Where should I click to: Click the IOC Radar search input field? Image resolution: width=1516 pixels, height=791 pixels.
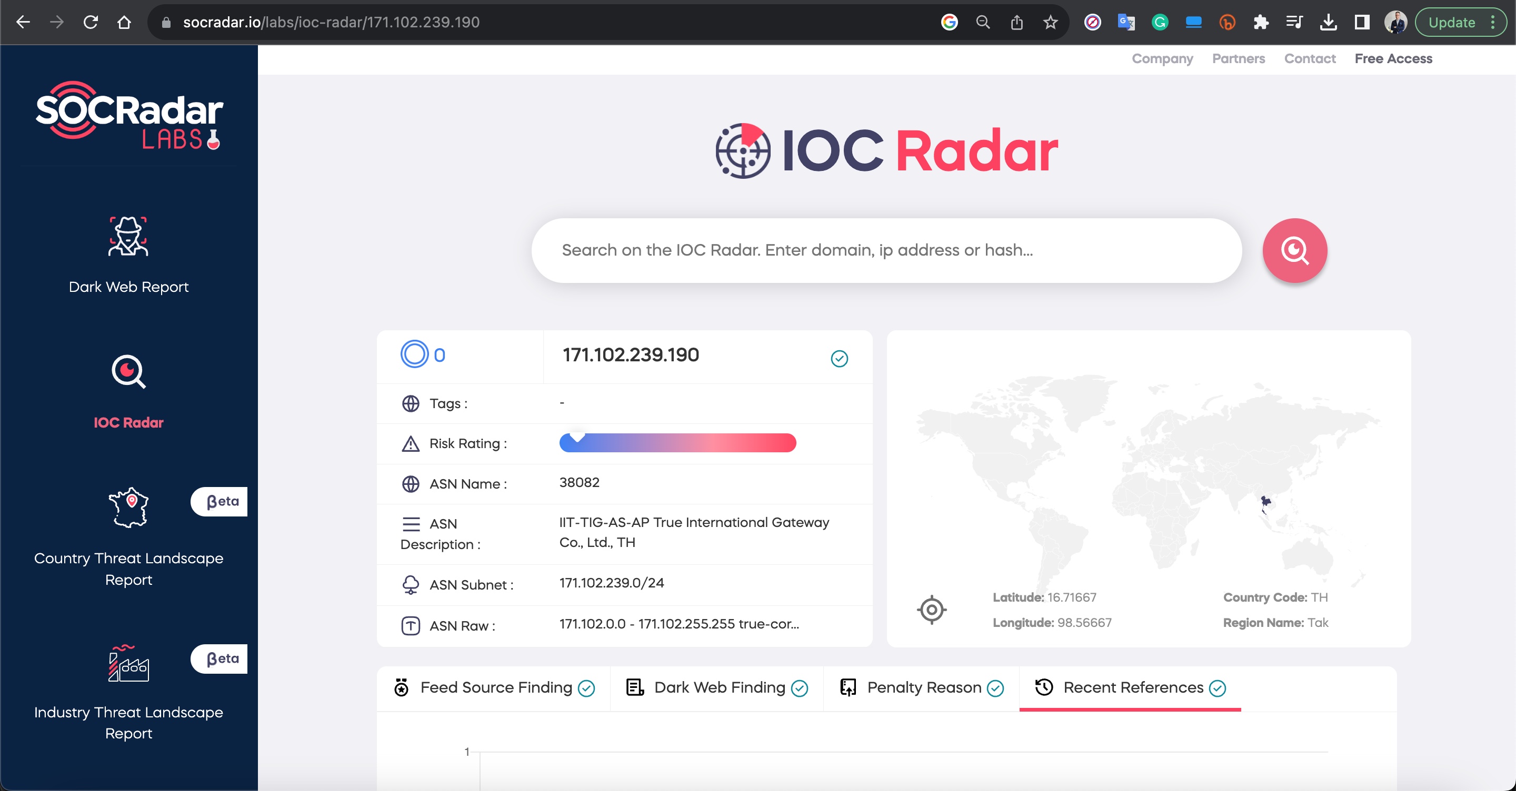click(x=886, y=250)
